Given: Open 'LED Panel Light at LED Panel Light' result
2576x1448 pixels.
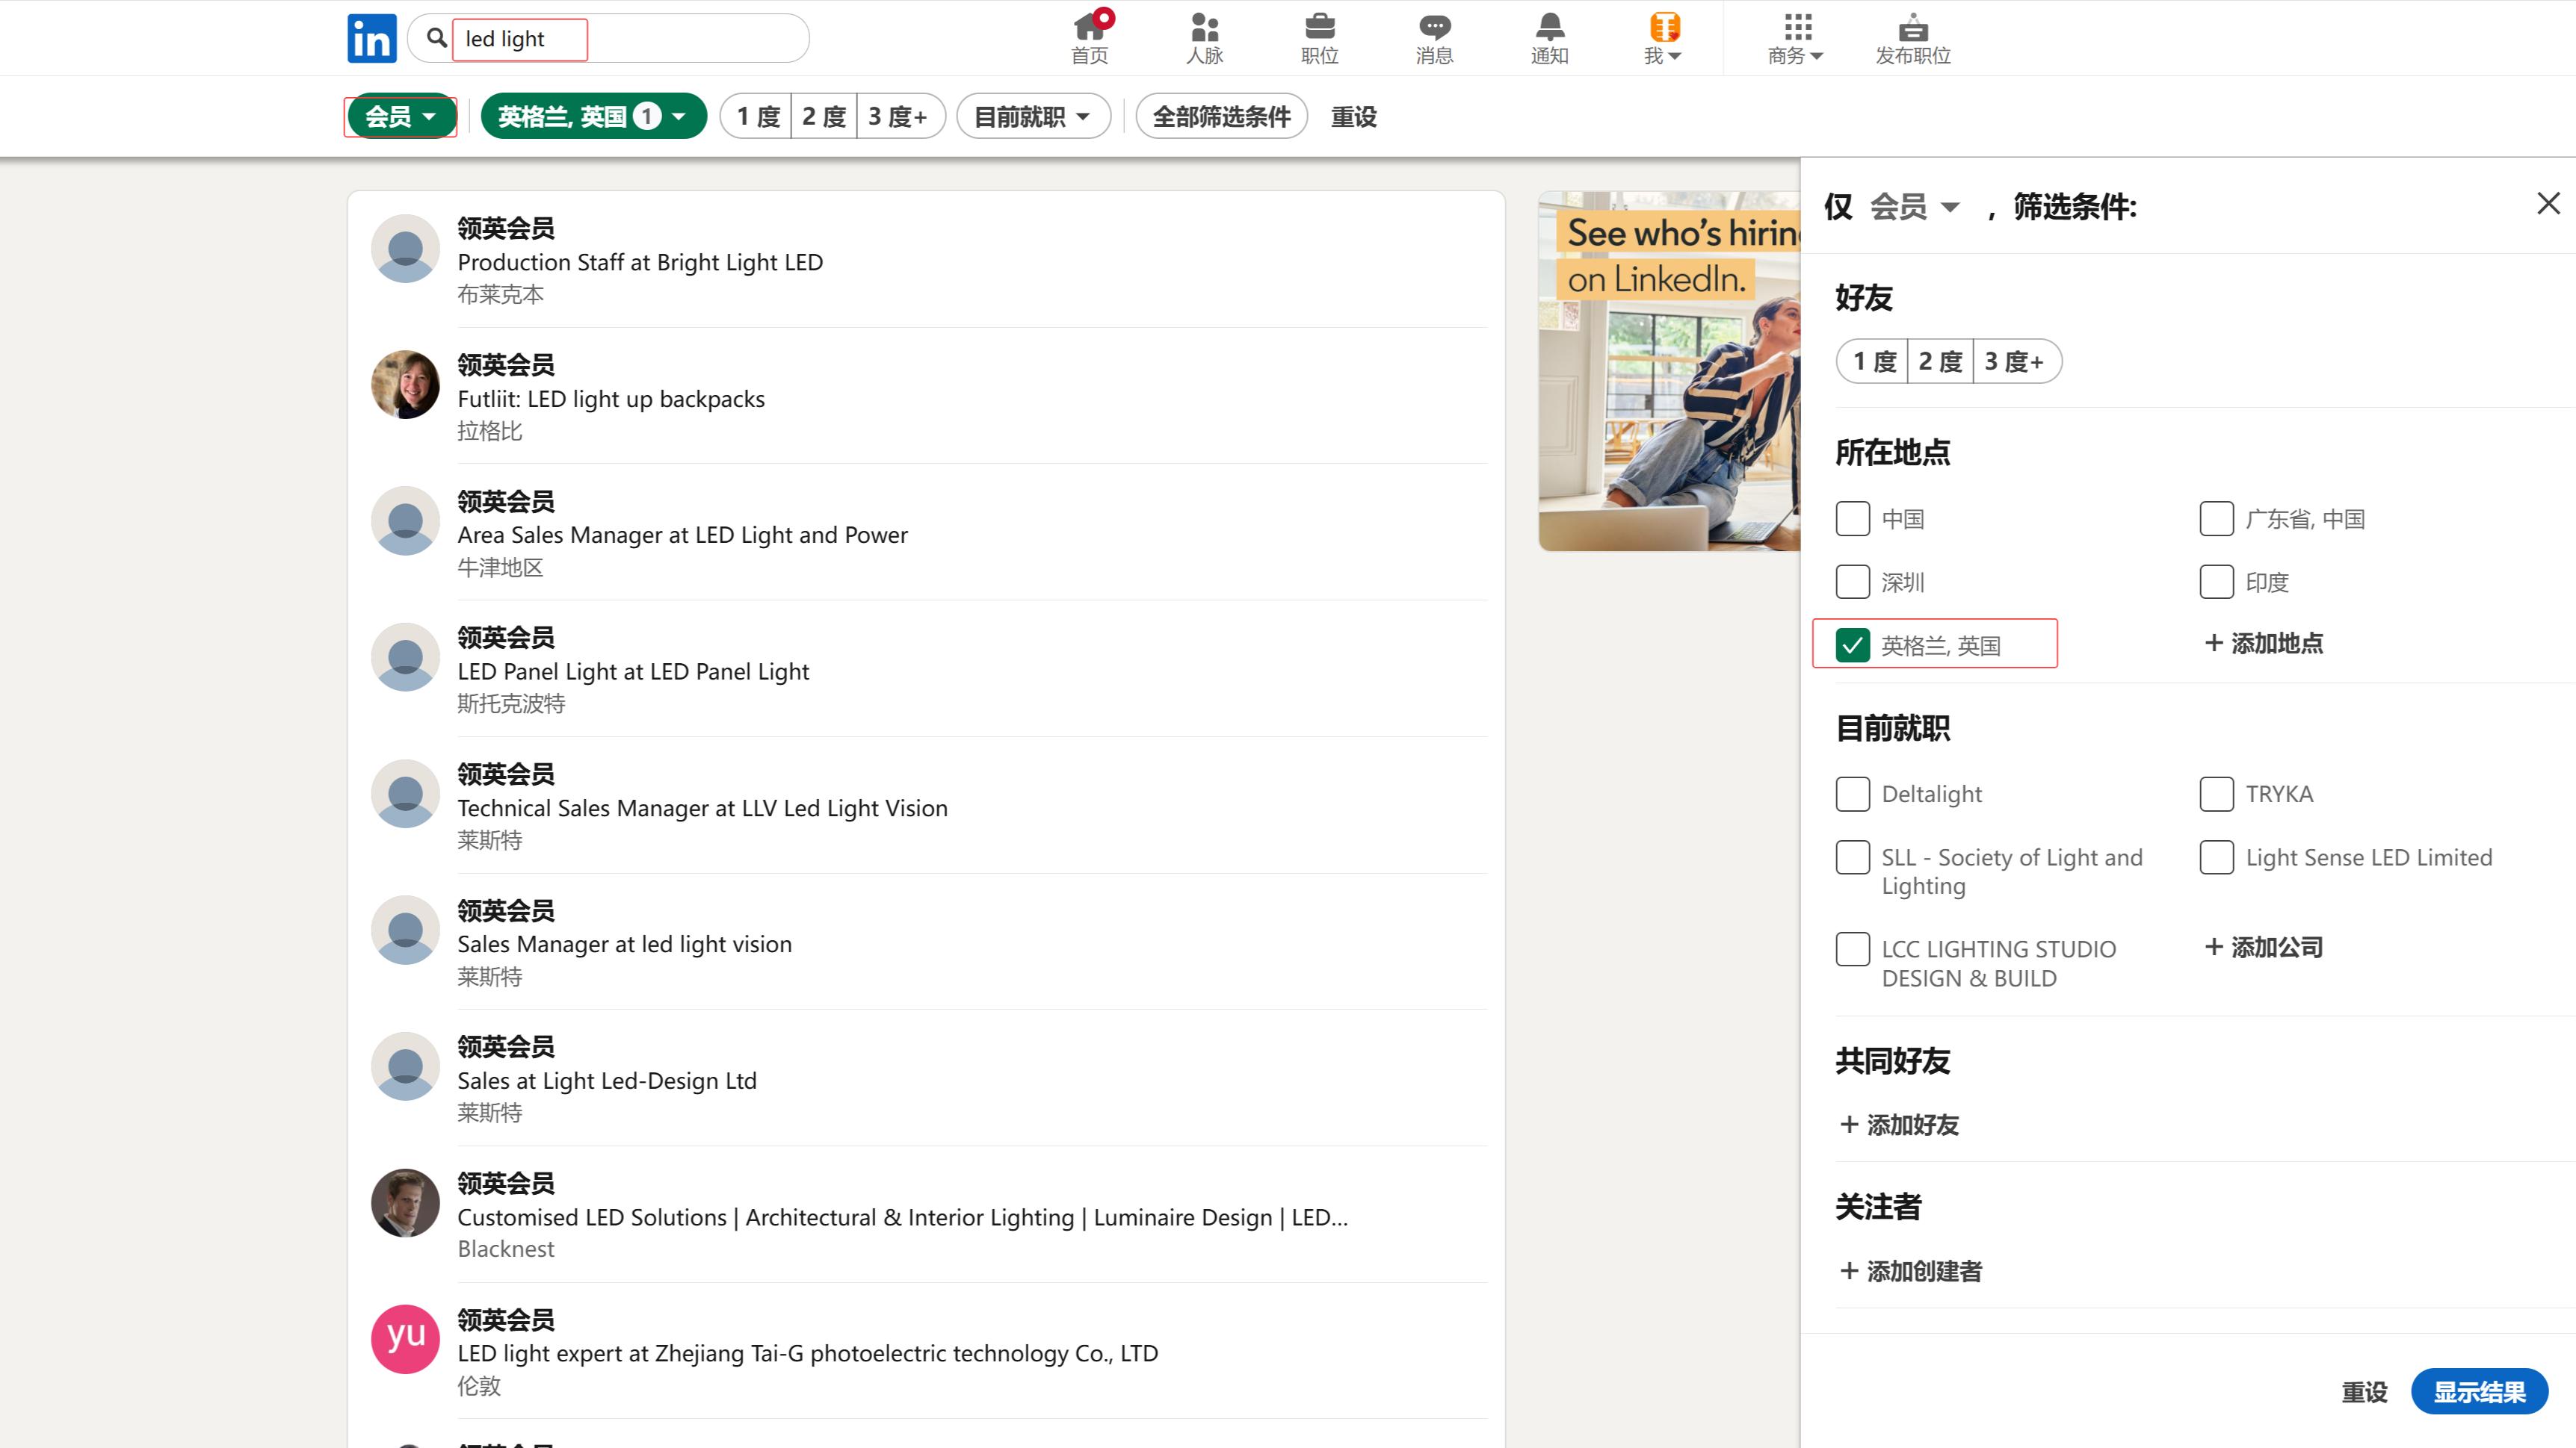Looking at the screenshot, I should (633, 673).
